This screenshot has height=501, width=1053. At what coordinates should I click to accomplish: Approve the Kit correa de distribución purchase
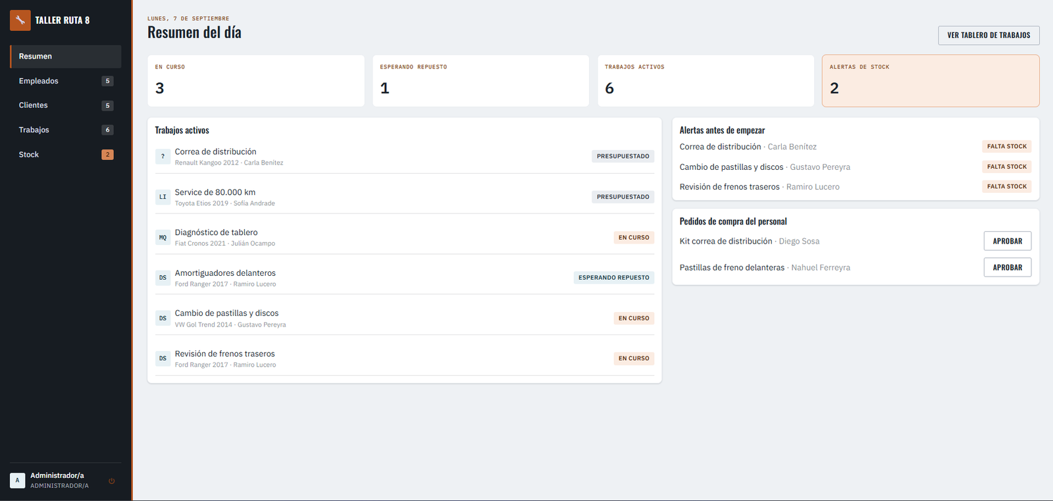pyautogui.click(x=1008, y=241)
